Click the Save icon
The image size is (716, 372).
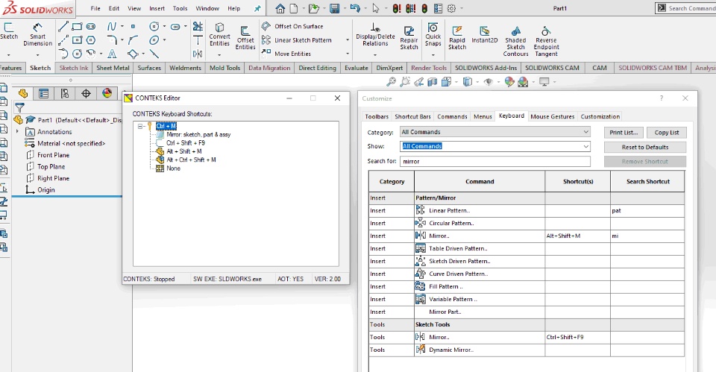coord(335,8)
